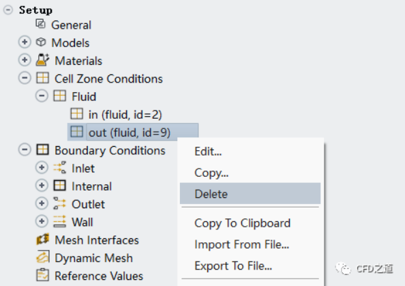The height and width of the screenshot is (286, 405).
Task: Choose Delete from the context menu
Action: 250,194
